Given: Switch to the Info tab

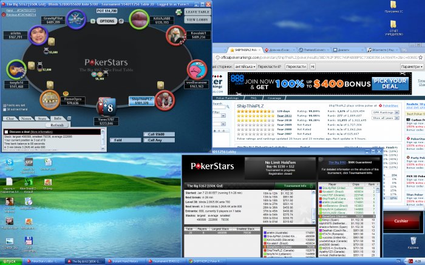Looking at the screenshot, I should coord(58,119).
